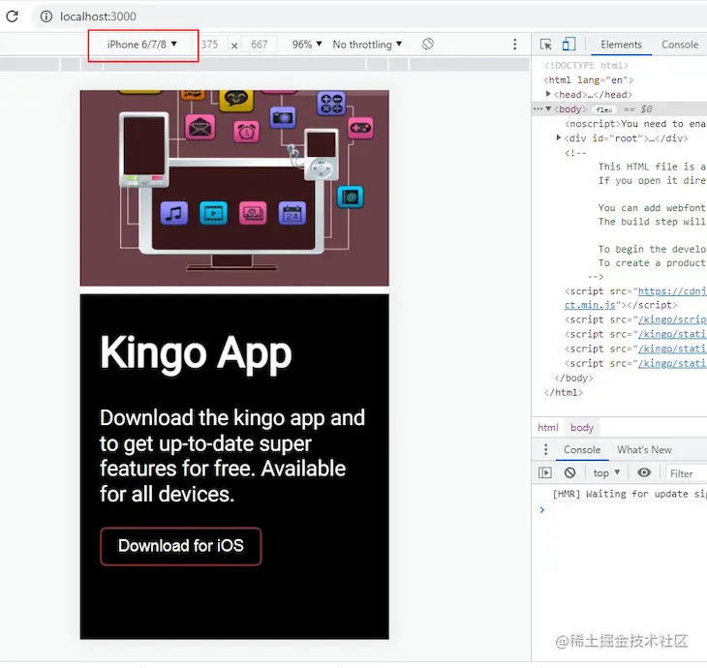
Task: Select the DOCTYPE html line
Action: click(x=586, y=66)
